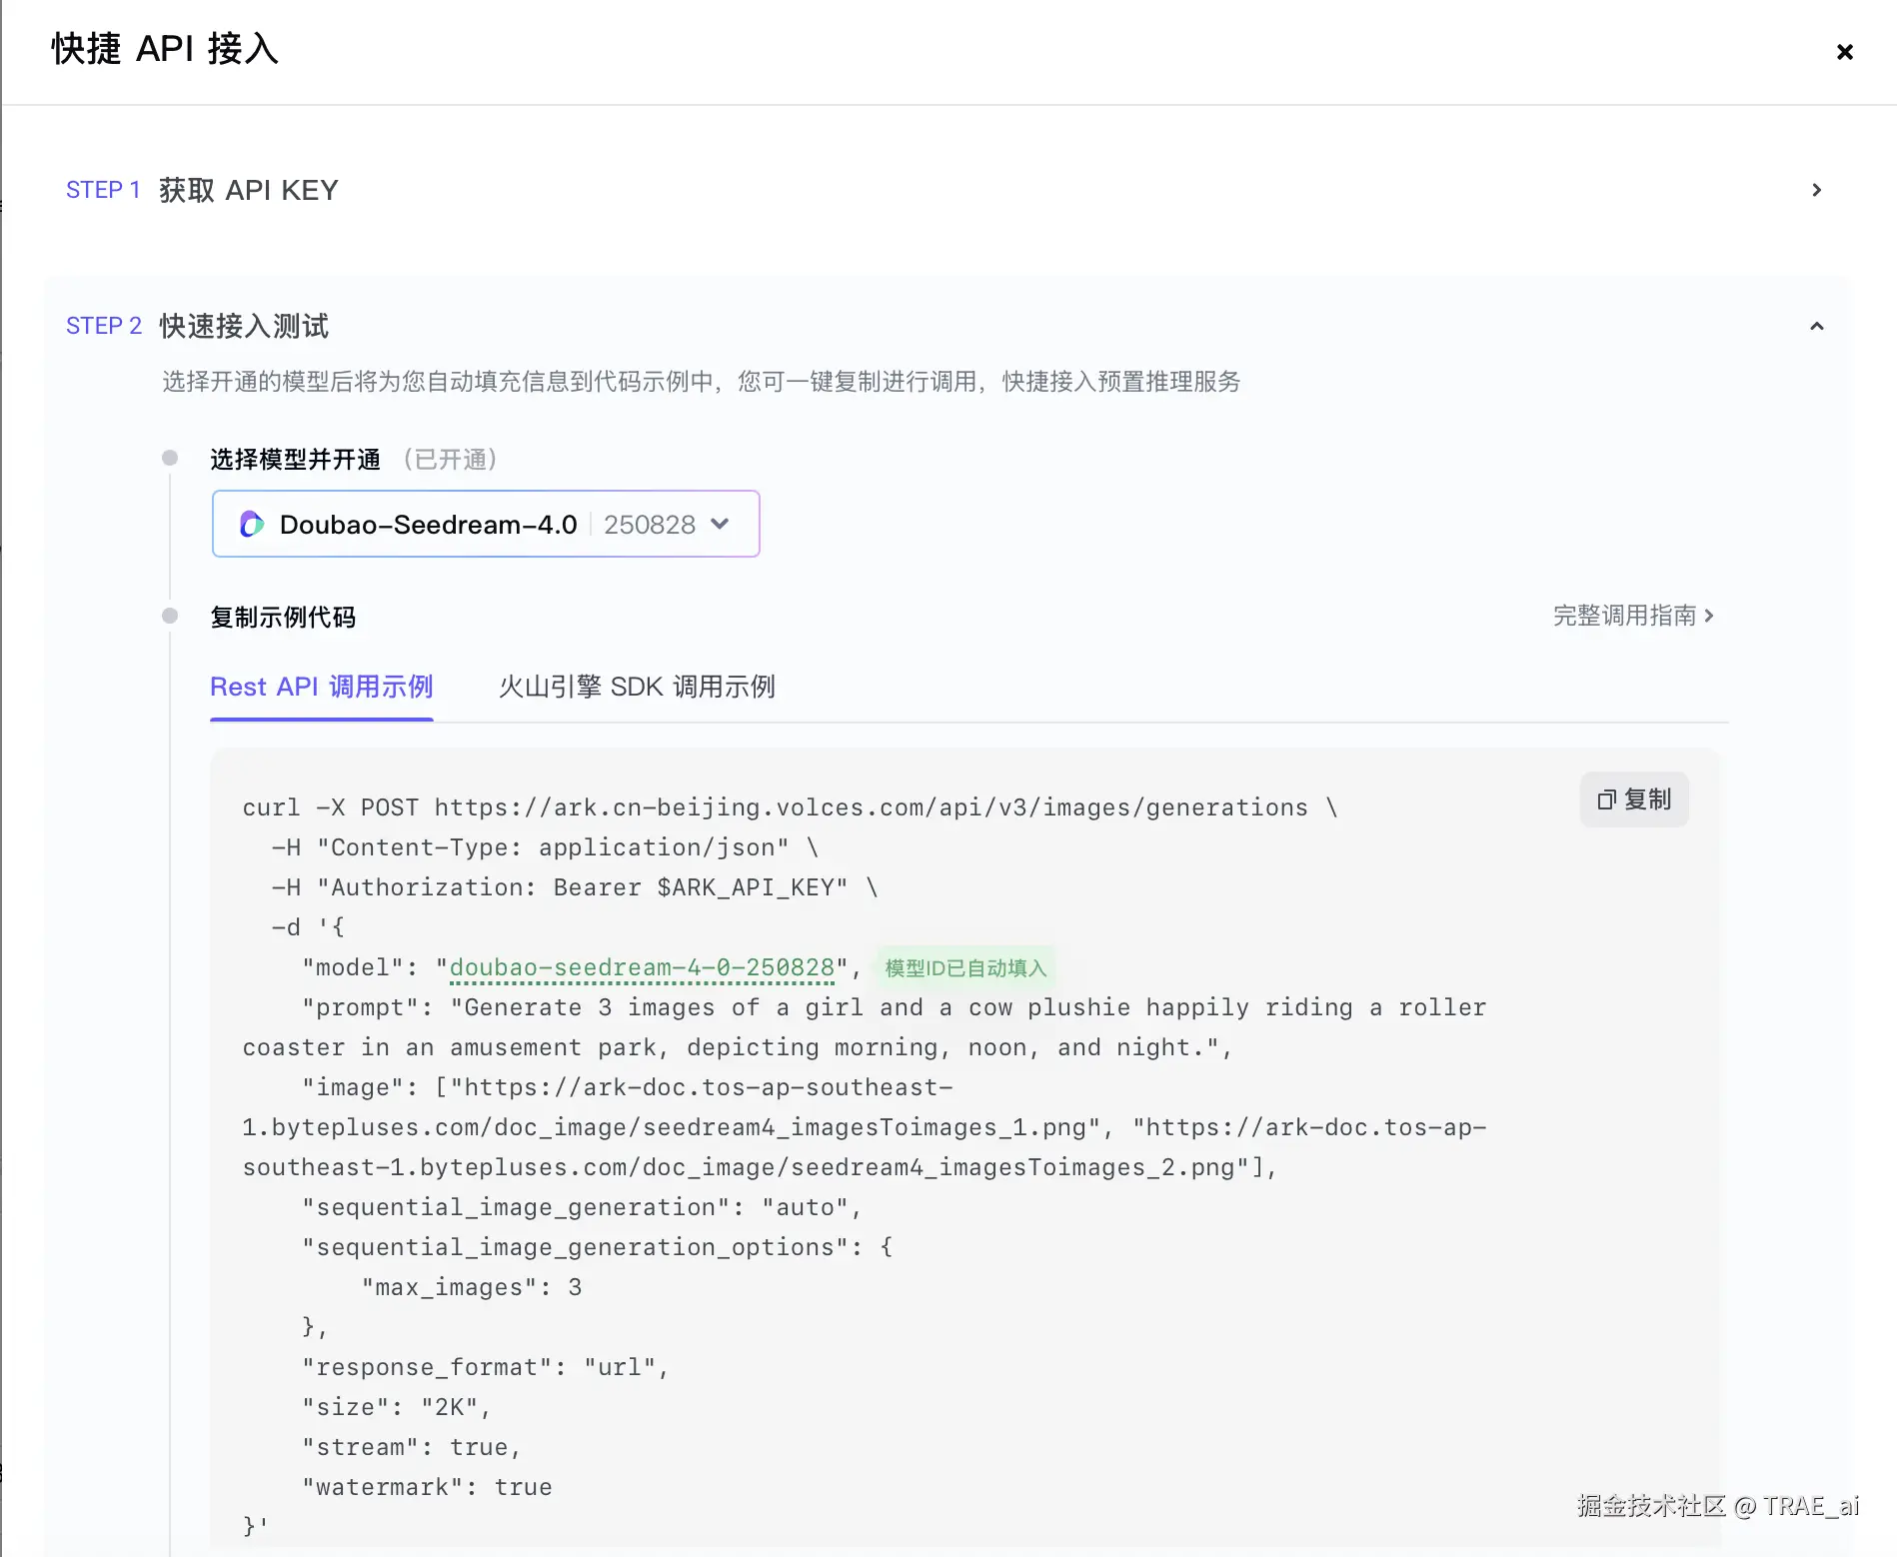Close the 快捷 API 接入 dialog
Screen dimensions: 1897x1557
pos(1845,51)
